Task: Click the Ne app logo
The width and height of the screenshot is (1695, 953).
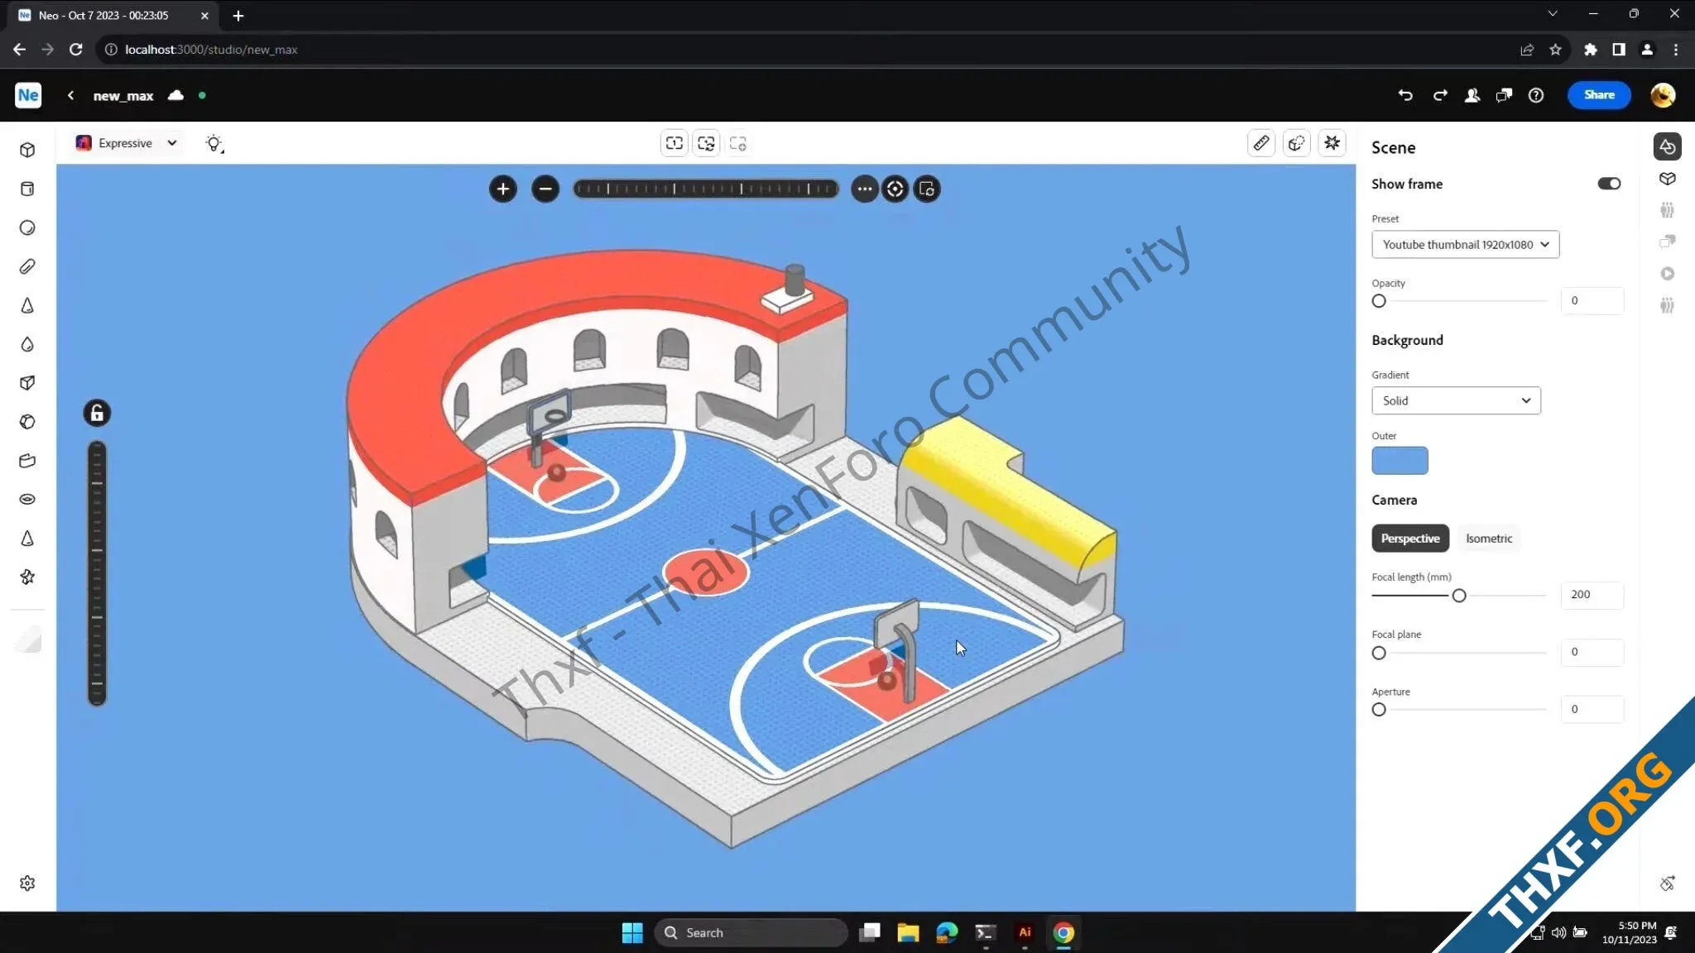Action: [28, 95]
